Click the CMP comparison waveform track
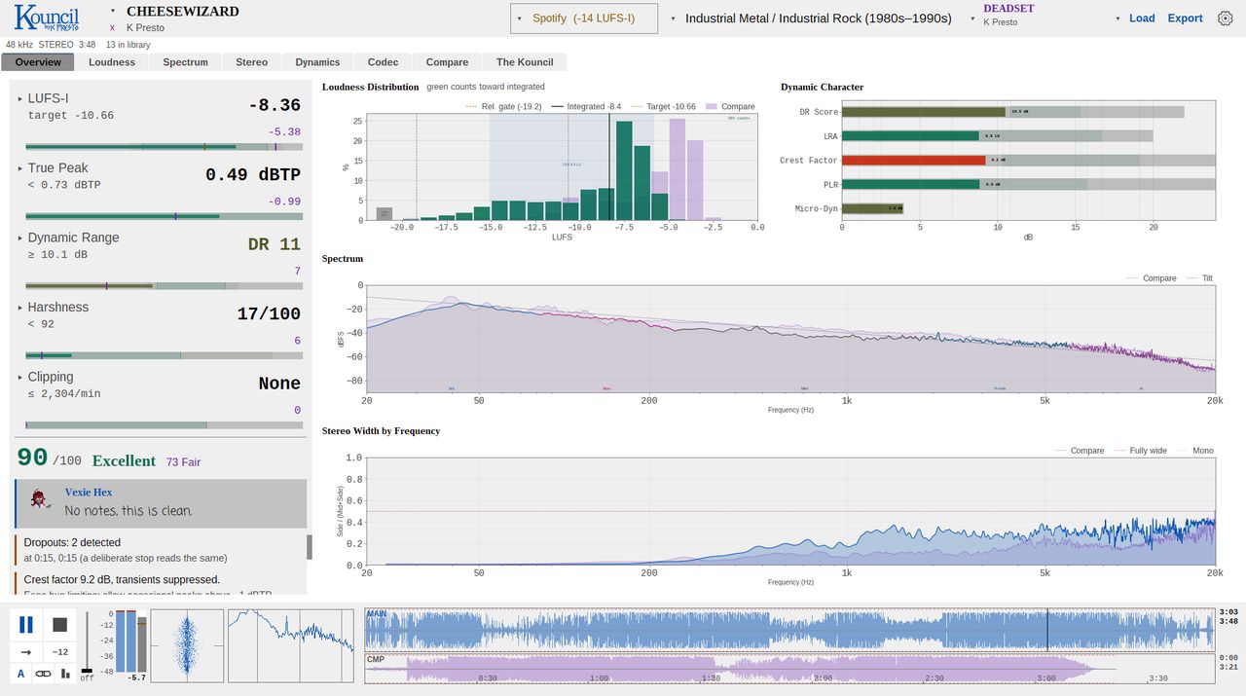 tap(789, 669)
